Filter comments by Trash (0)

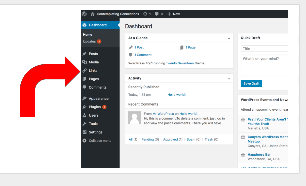point(211,139)
